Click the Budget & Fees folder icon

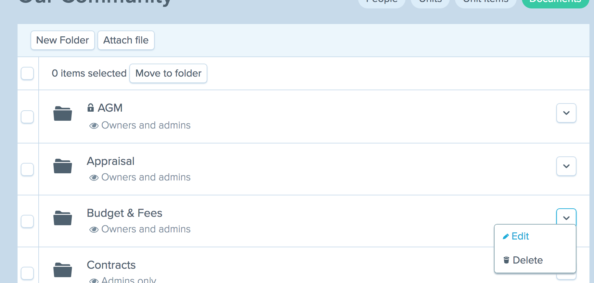coord(63,218)
